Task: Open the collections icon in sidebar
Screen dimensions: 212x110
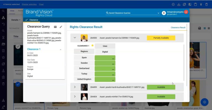Action: (3, 64)
